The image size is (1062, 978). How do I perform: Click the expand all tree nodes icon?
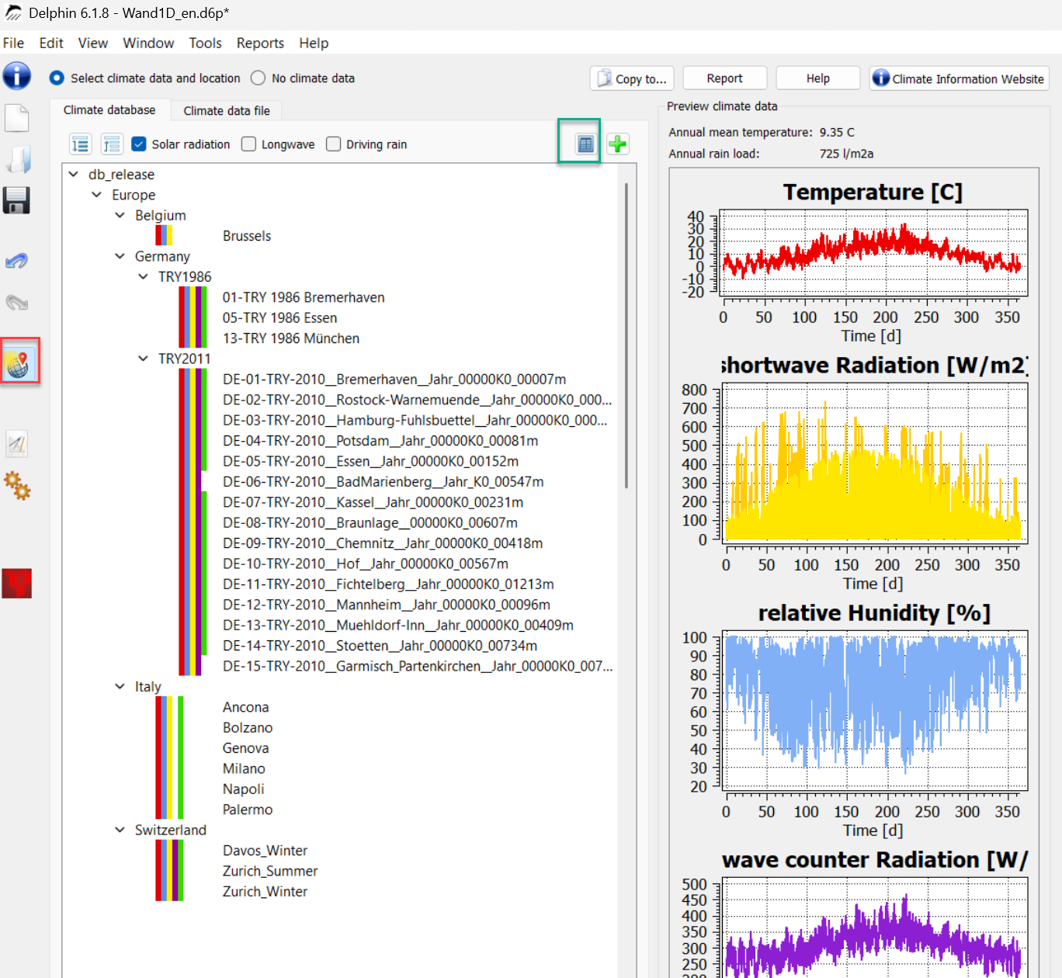tap(81, 144)
